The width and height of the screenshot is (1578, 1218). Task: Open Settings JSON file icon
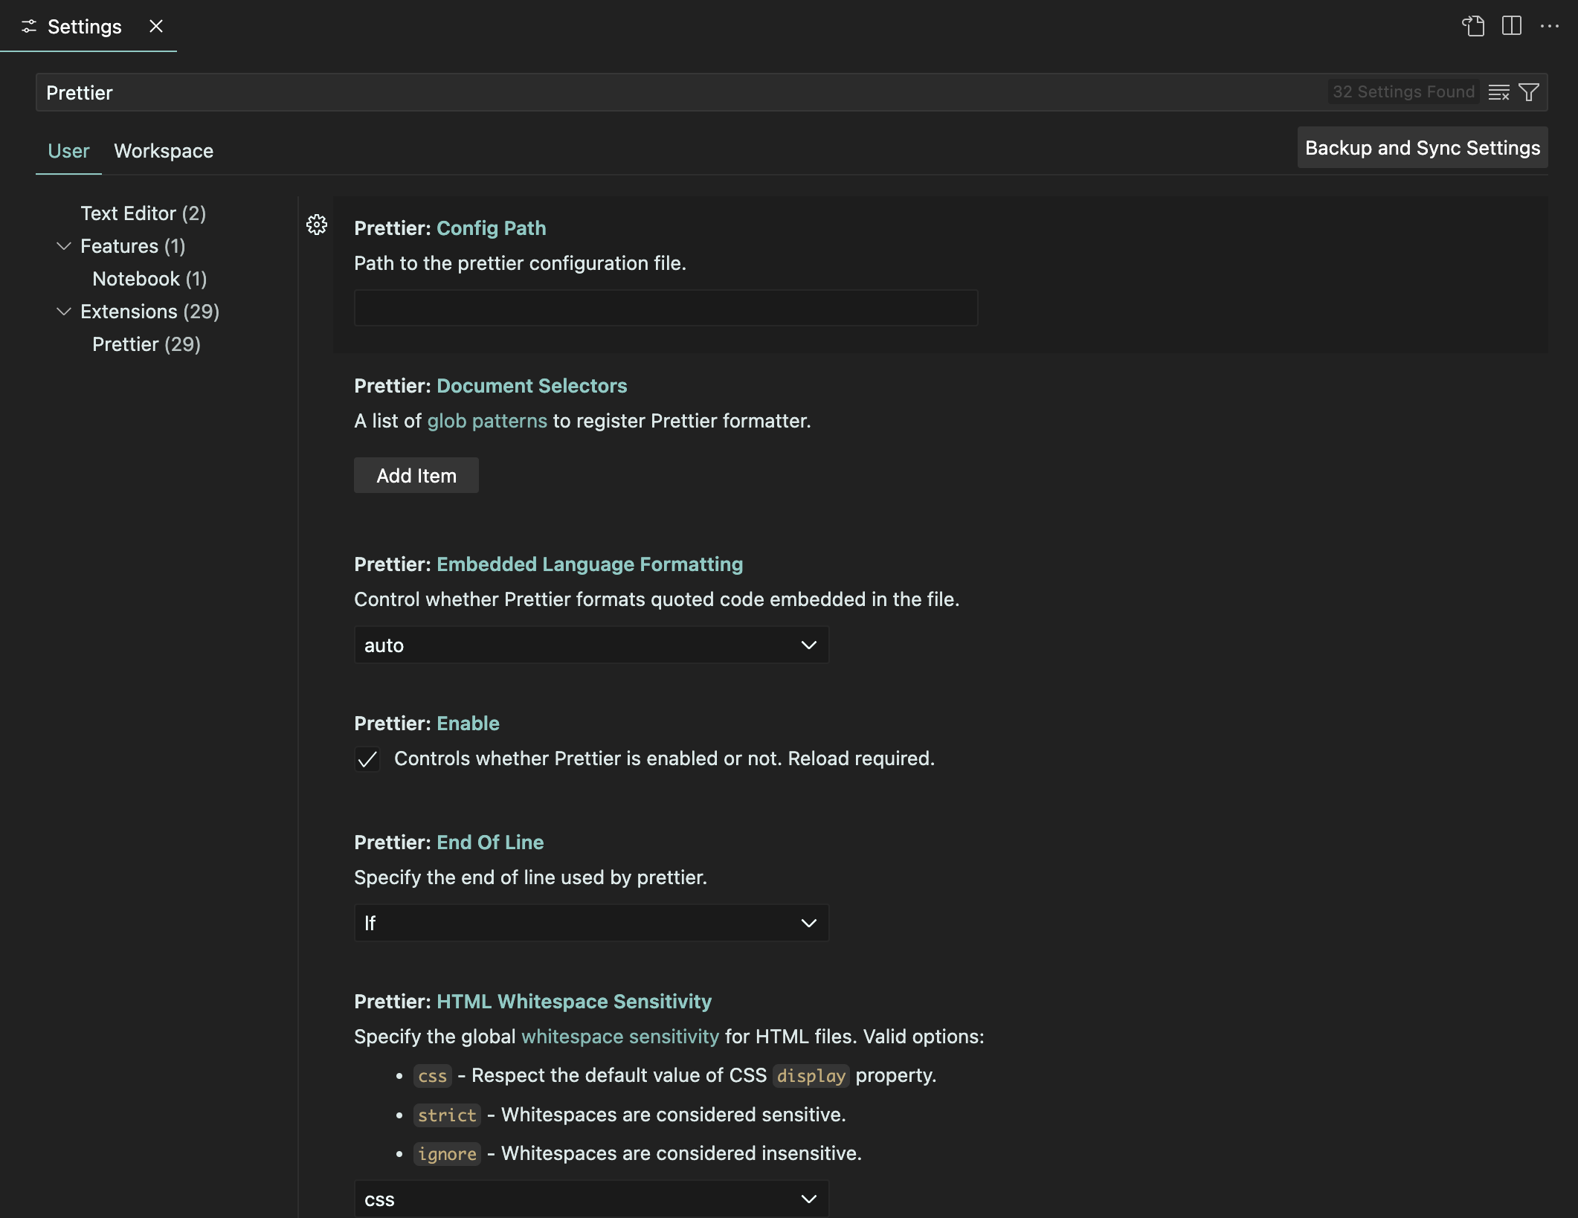coord(1472,26)
